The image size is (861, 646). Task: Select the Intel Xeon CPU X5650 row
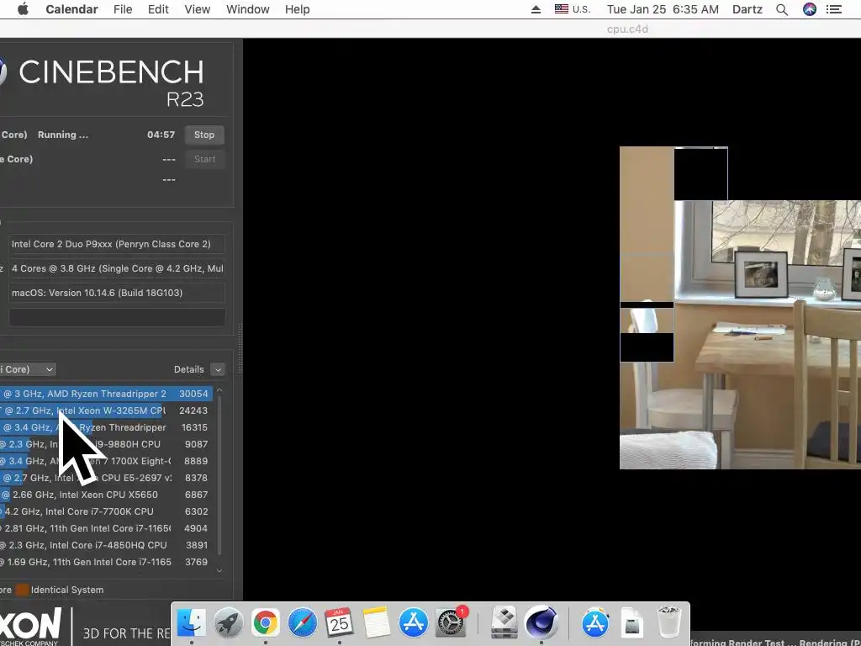107,495
